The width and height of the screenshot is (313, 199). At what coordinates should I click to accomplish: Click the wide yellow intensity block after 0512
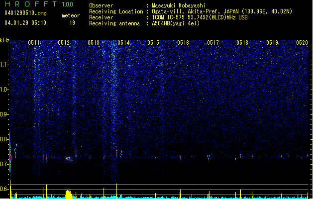pyautogui.click(x=69, y=194)
